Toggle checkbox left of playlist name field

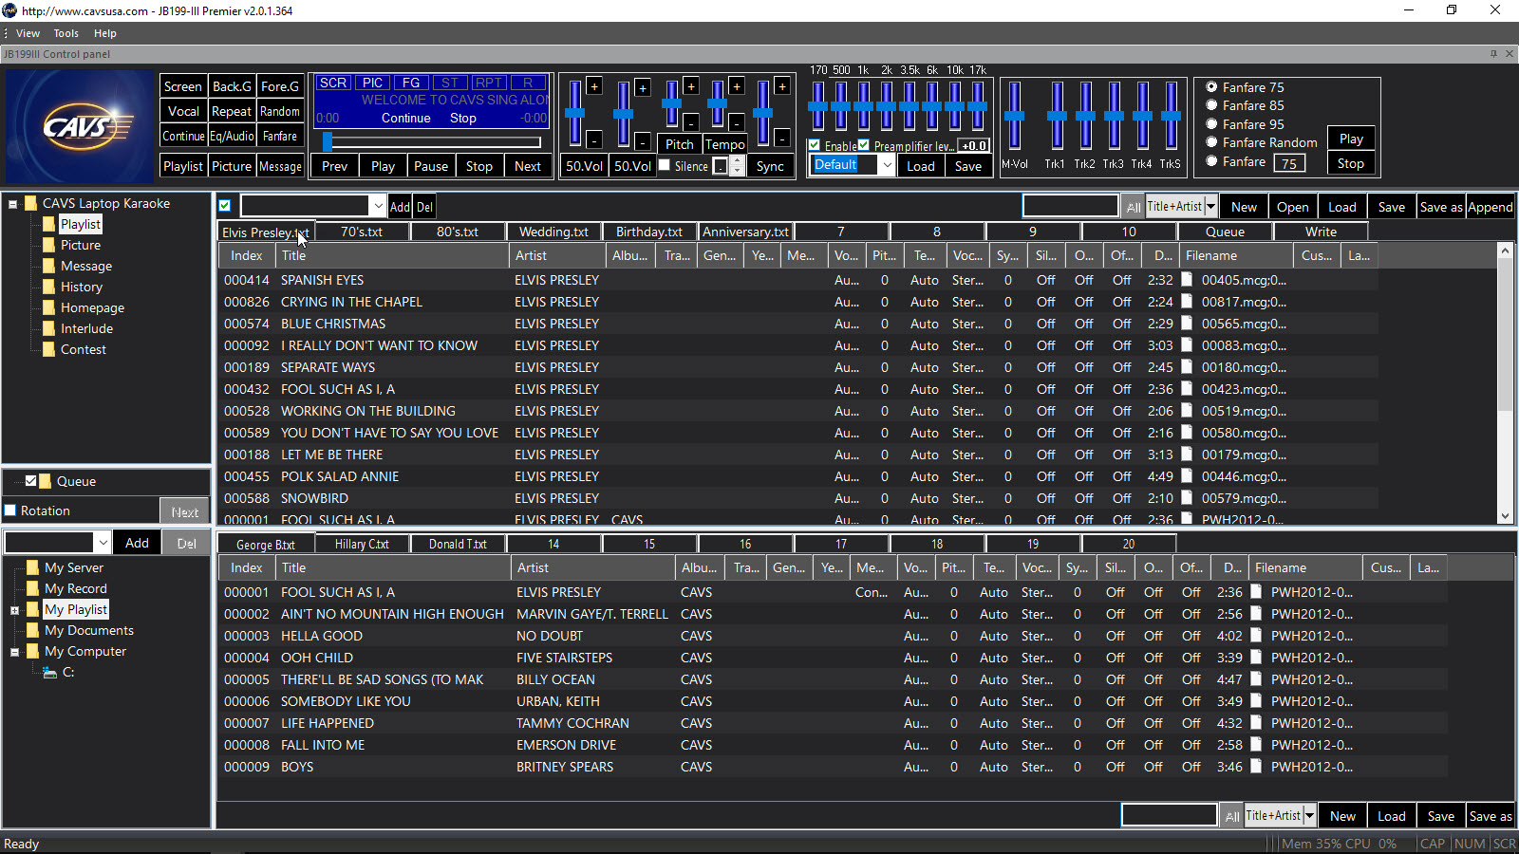225,206
